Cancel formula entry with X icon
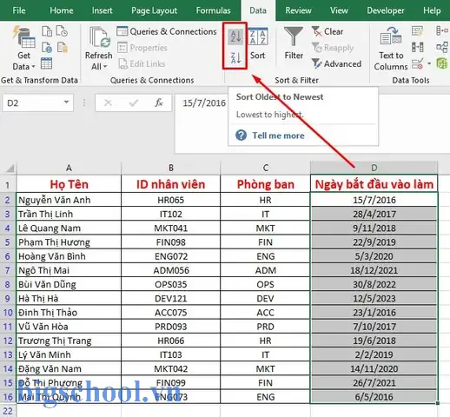 [108, 103]
